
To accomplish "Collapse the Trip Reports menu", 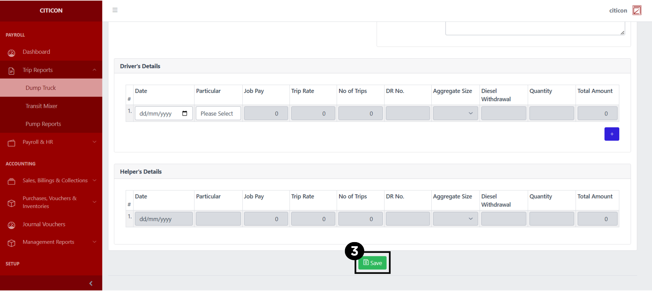I will (x=94, y=70).
